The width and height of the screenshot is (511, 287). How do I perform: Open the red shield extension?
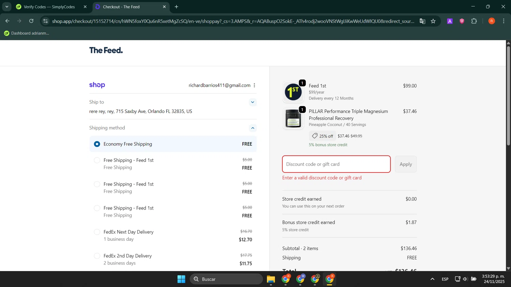pos(462,21)
